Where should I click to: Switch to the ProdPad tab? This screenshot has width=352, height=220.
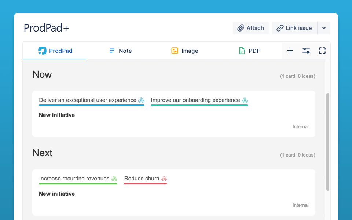(55, 51)
